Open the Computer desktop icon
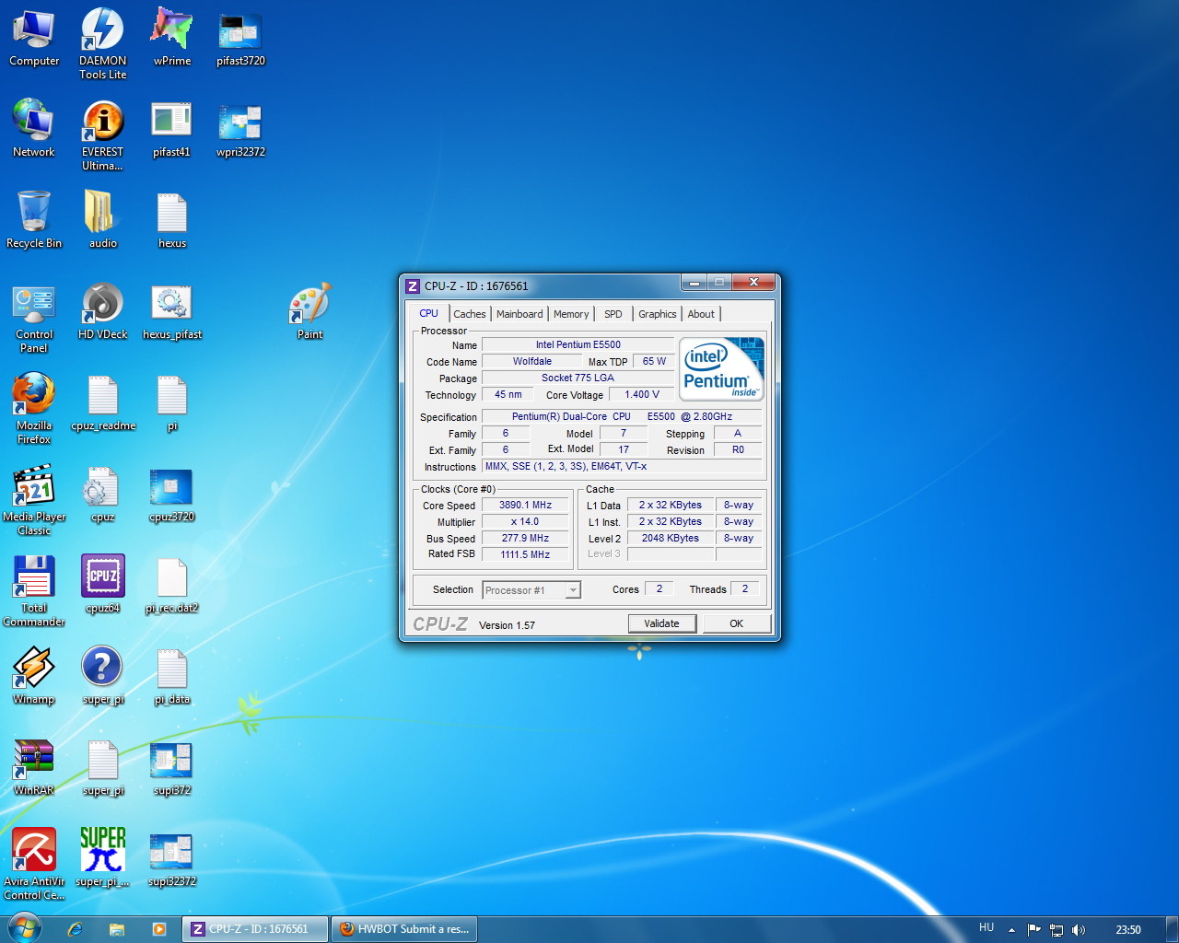This screenshot has width=1179, height=943. point(34,39)
